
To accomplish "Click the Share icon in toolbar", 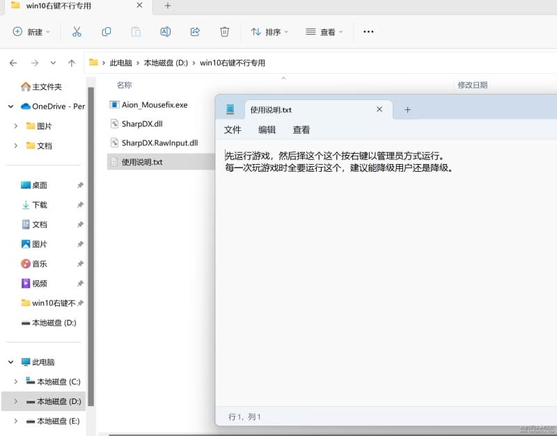I will [x=195, y=32].
